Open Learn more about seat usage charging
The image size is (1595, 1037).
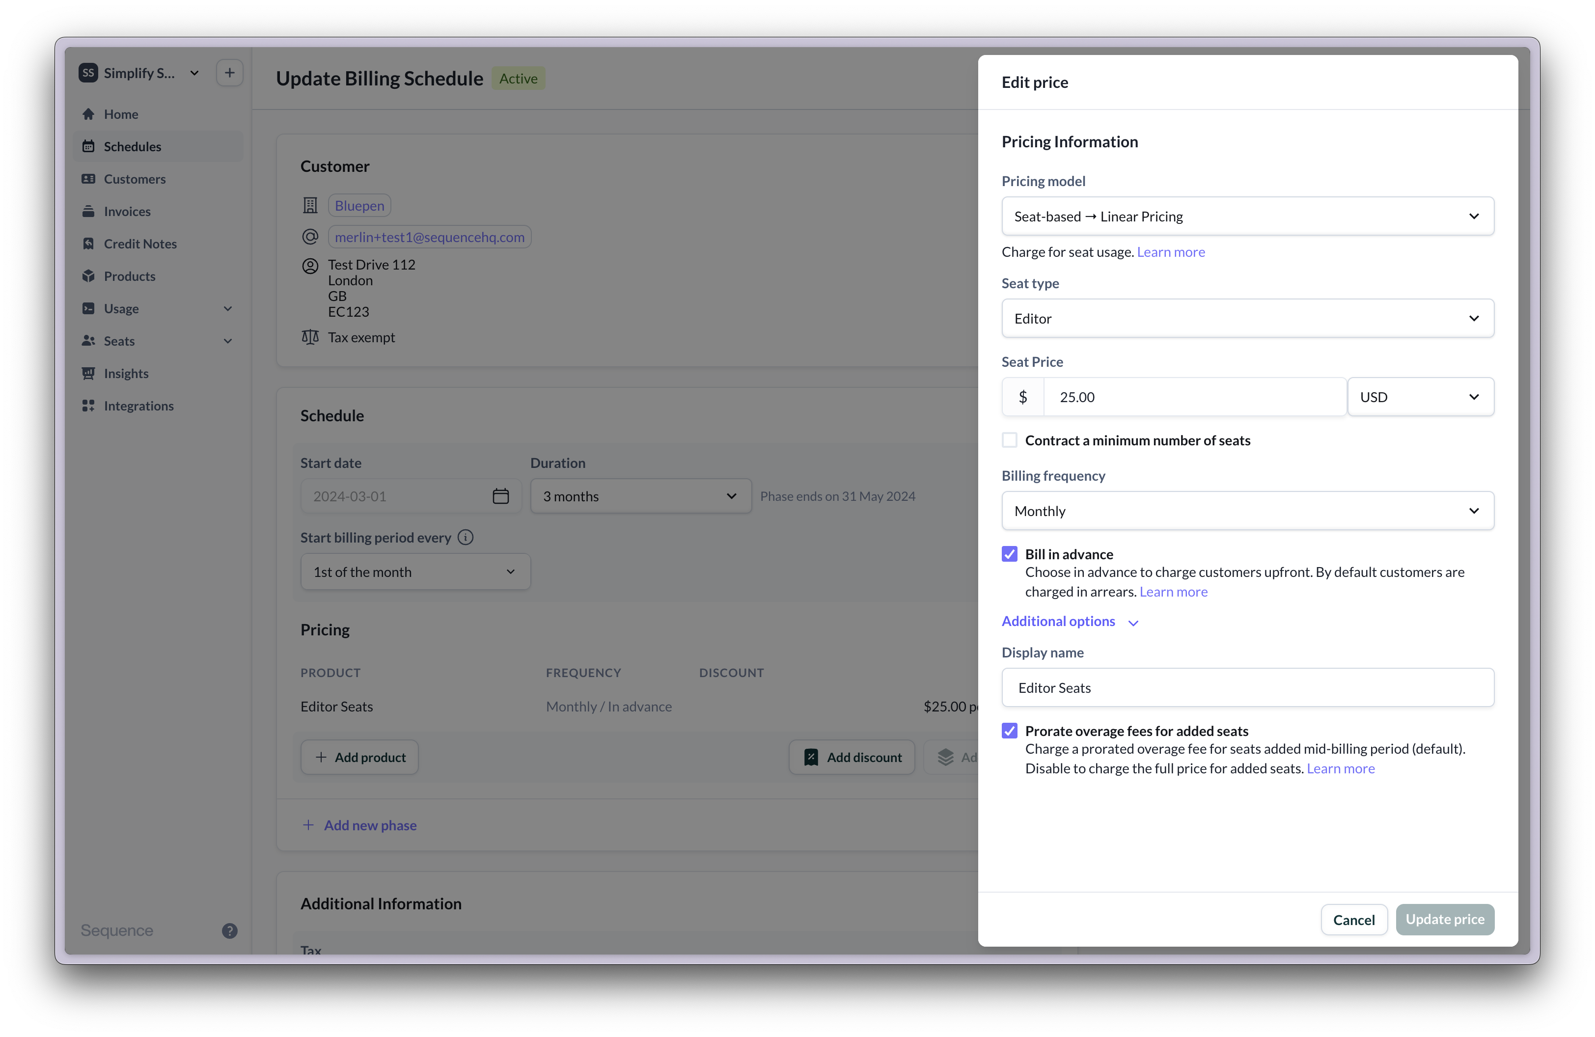[x=1170, y=251]
